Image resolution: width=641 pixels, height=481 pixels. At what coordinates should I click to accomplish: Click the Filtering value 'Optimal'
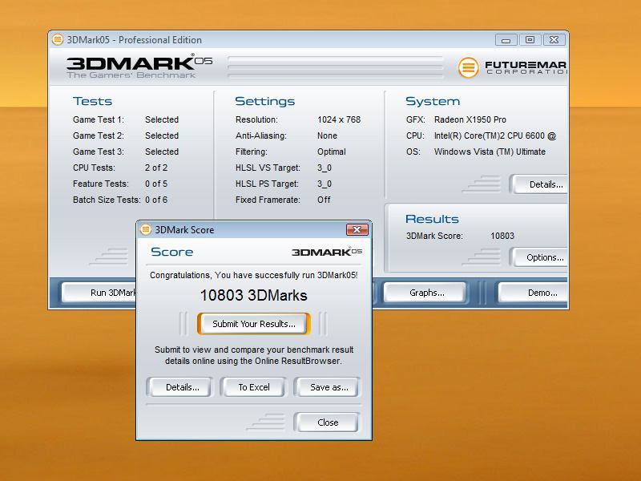click(x=332, y=152)
